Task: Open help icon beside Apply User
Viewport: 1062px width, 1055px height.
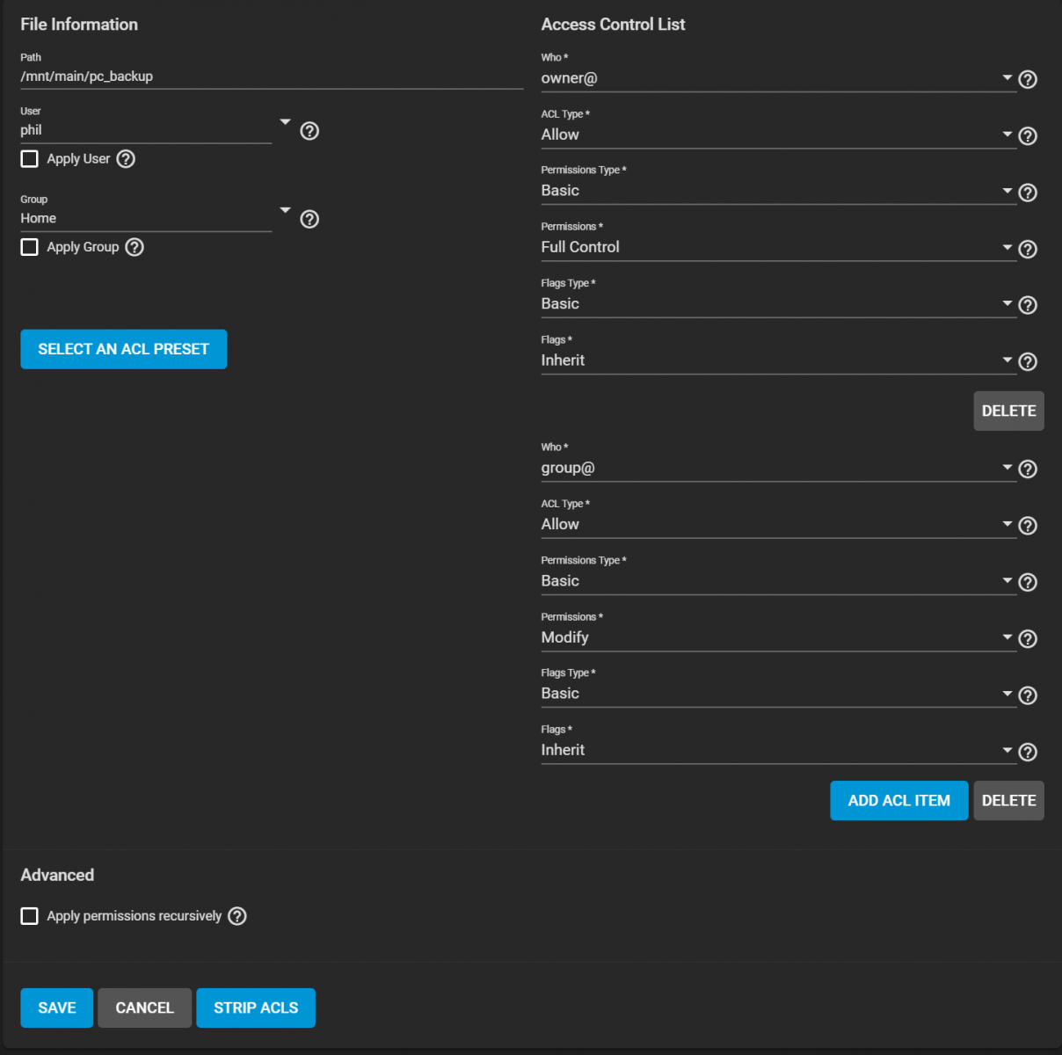Action: pos(126,159)
